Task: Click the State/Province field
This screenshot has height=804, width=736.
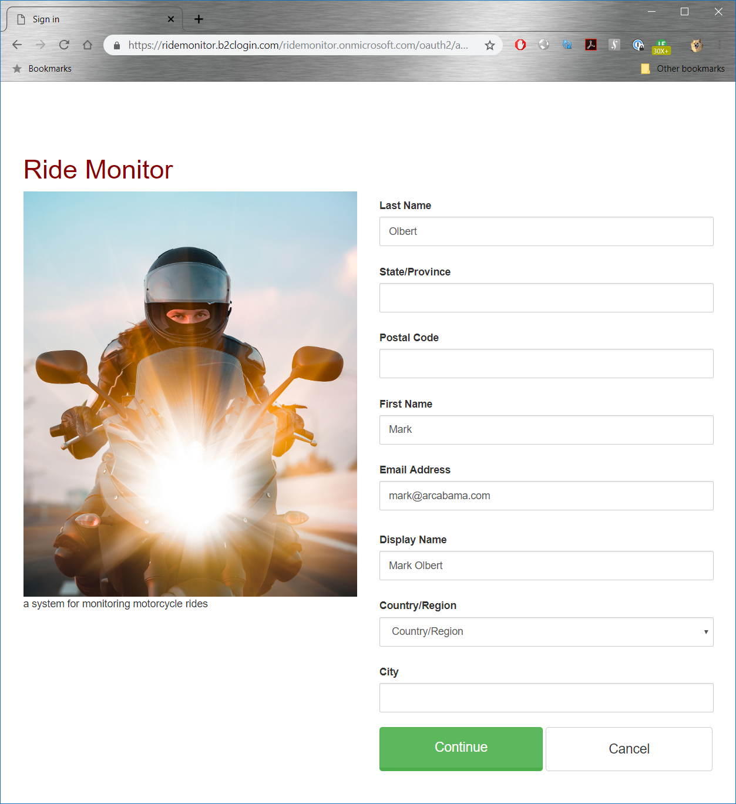Action: tap(546, 298)
